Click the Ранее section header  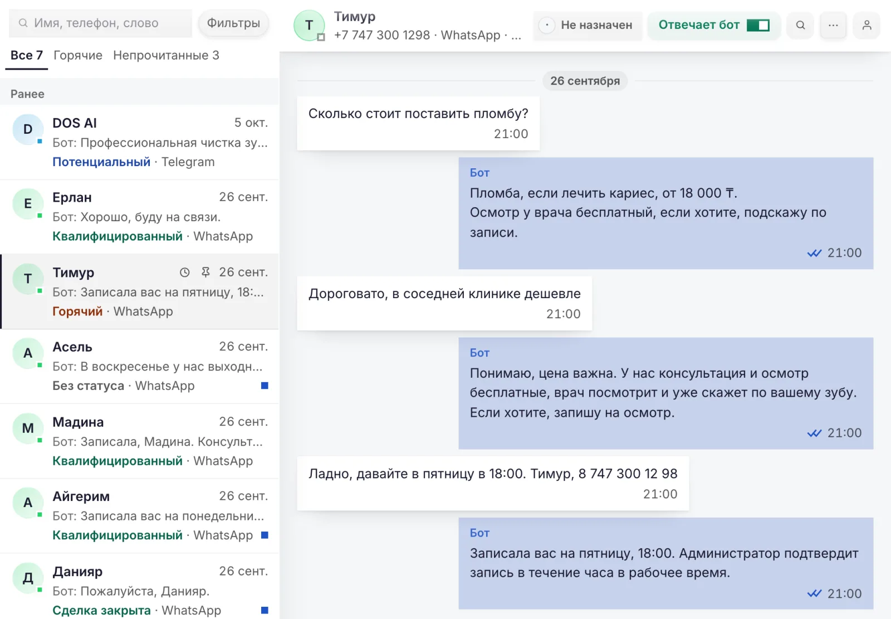point(27,94)
